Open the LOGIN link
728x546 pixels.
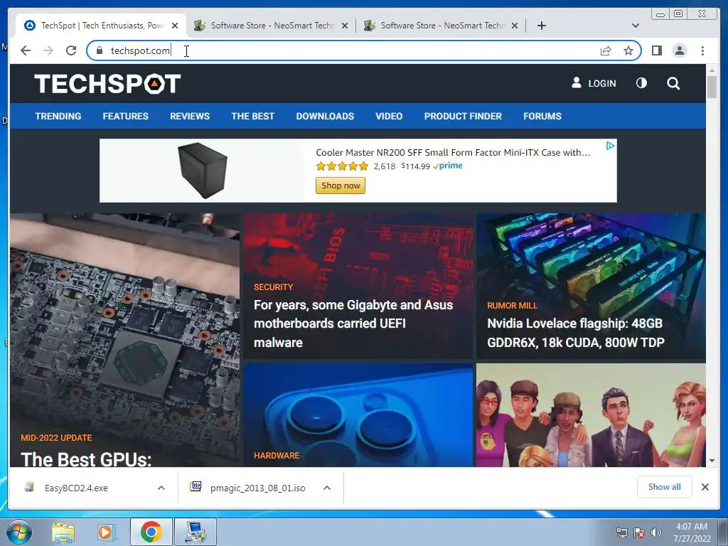coord(594,84)
